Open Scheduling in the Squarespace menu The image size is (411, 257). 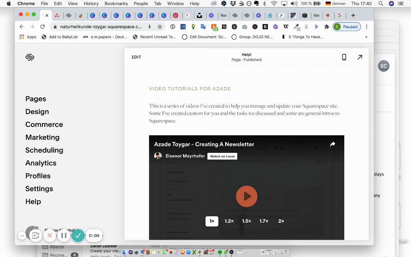click(44, 150)
